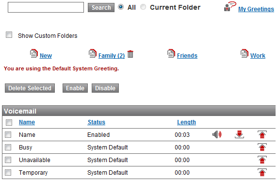The width and height of the screenshot is (278, 181).
Task: Upload a recording for the Name greeting
Action: 262,134
